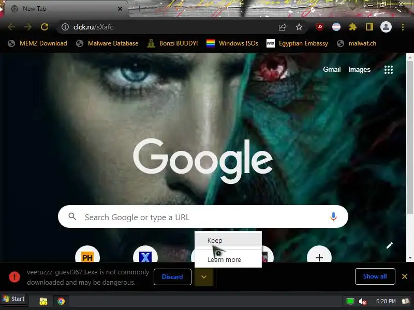Open the striped circle extension icon
Image resolution: width=414 pixels, height=310 pixels.
click(336, 27)
